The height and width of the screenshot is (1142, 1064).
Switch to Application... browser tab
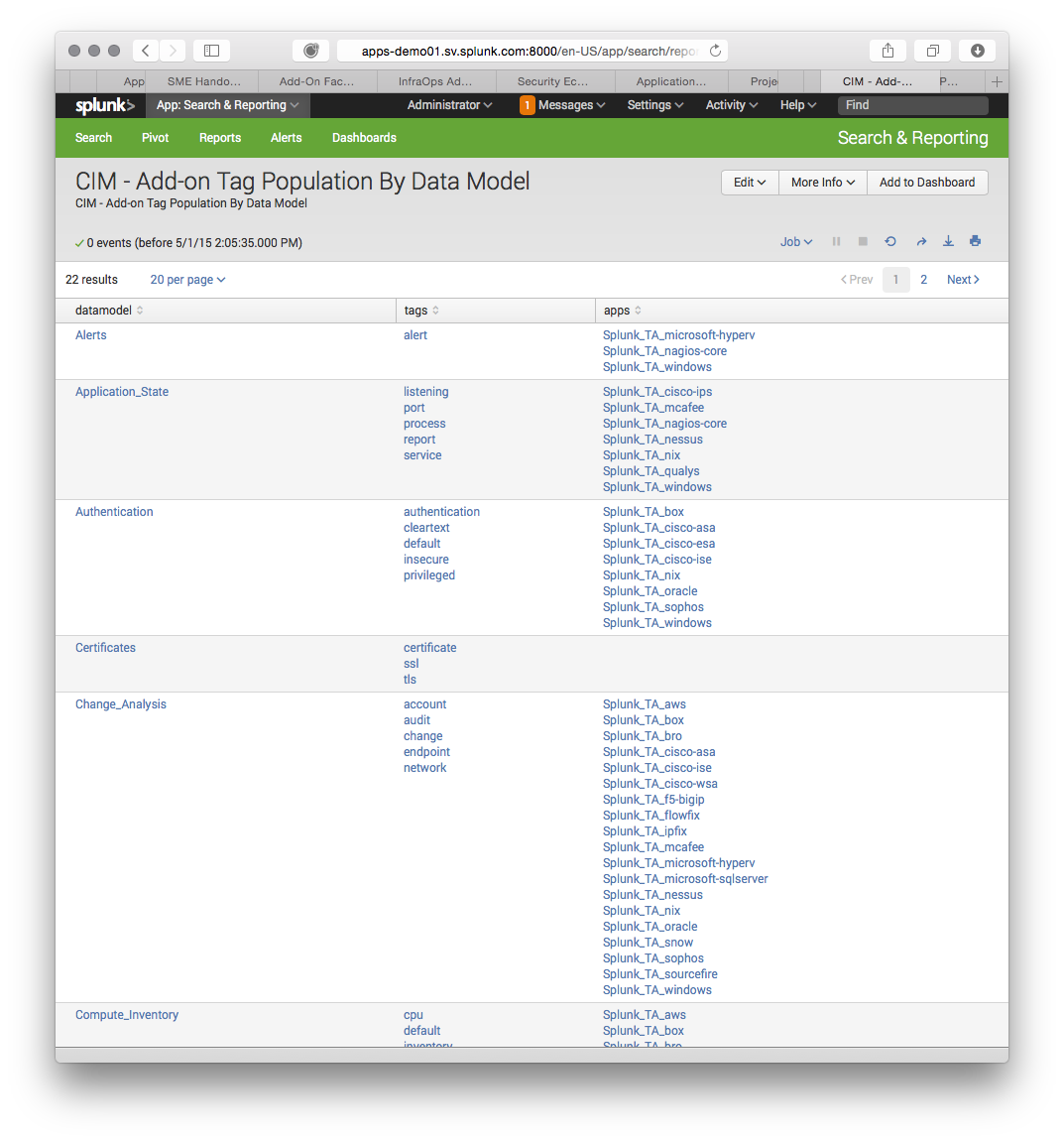[x=671, y=81]
